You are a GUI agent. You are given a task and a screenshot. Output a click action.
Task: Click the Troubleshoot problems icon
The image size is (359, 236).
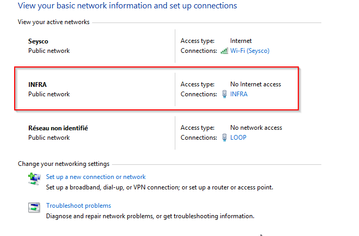click(x=34, y=208)
